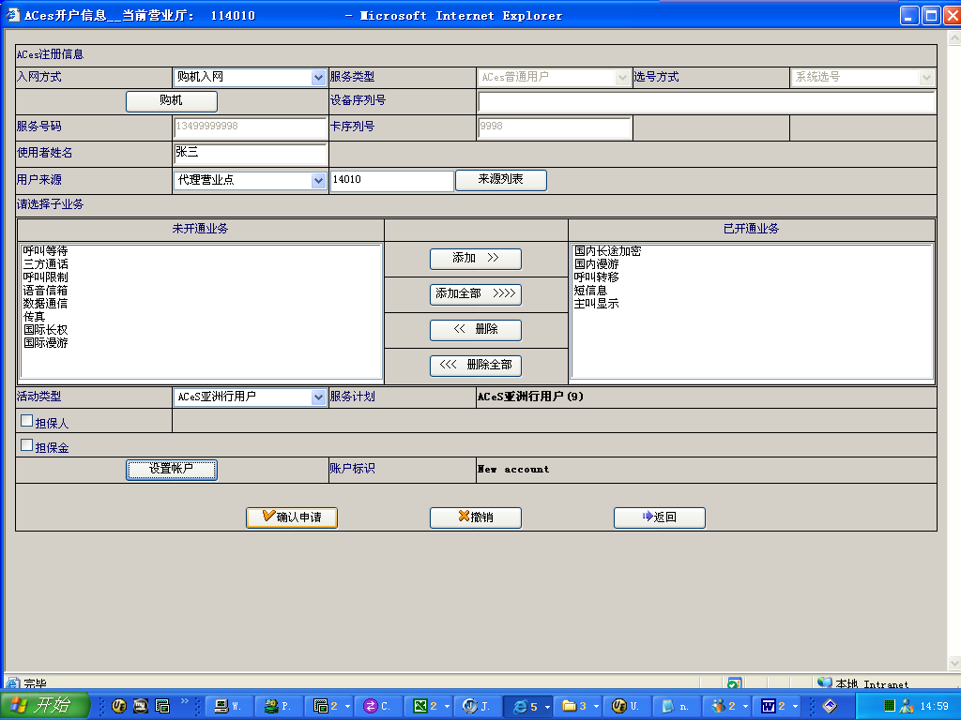Click the 返回 arrow button
This screenshot has width=961, height=720.
point(659,517)
